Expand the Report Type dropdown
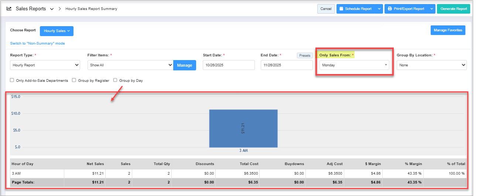This screenshot has height=196, width=482. pos(45,65)
